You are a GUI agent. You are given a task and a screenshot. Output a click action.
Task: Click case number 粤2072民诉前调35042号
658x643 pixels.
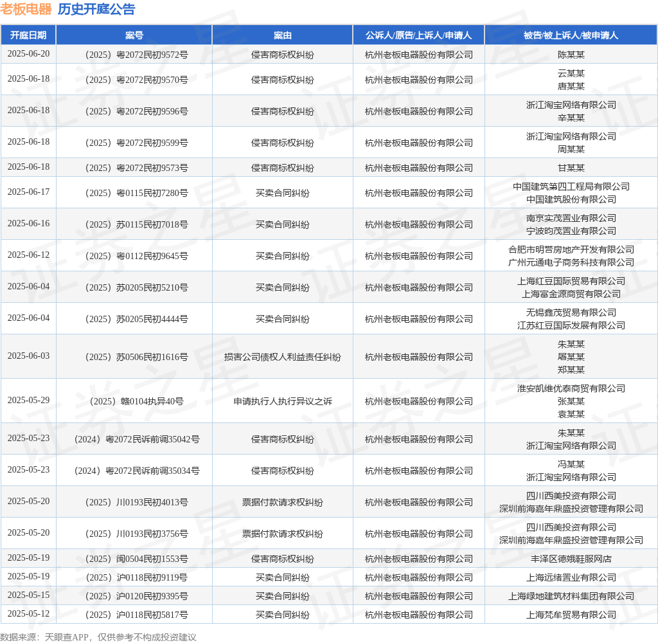137,439
